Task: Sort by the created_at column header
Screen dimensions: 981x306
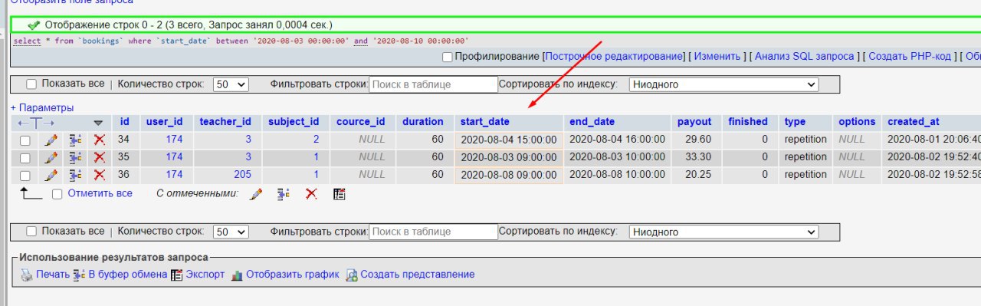Action: click(914, 122)
